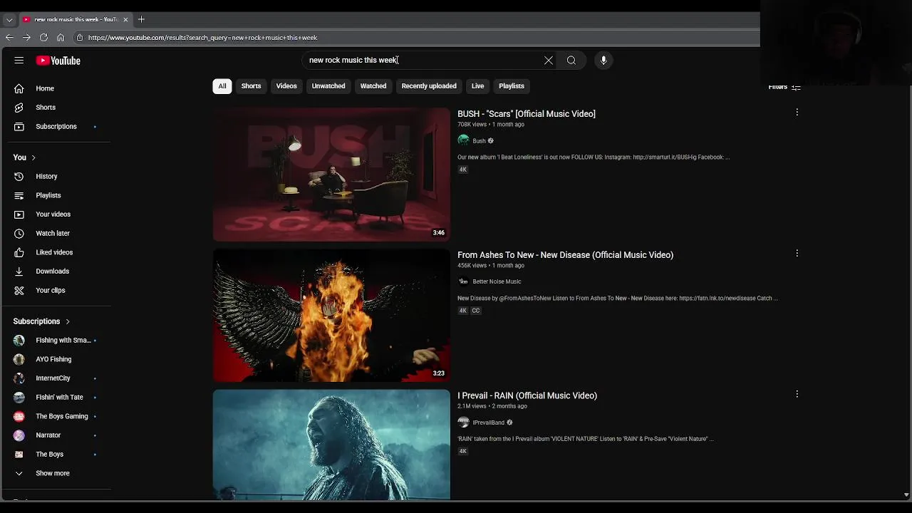This screenshot has width=912, height=513.
Task: Close the YouTube browser tab
Action: click(125, 19)
